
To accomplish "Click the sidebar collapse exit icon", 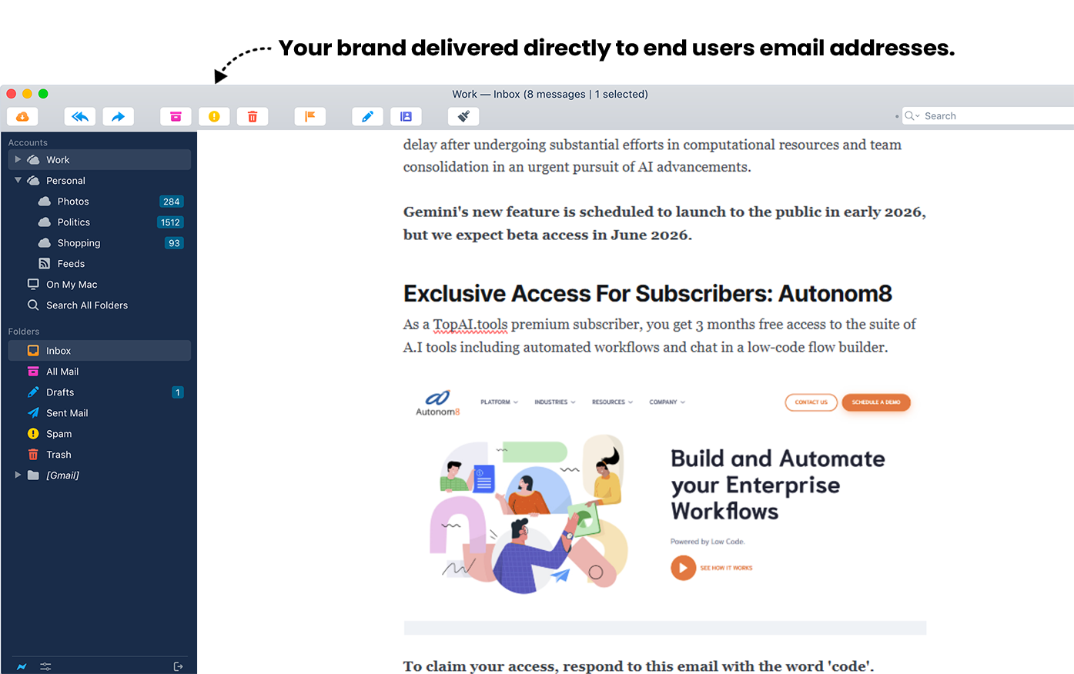I will coord(178,666).
